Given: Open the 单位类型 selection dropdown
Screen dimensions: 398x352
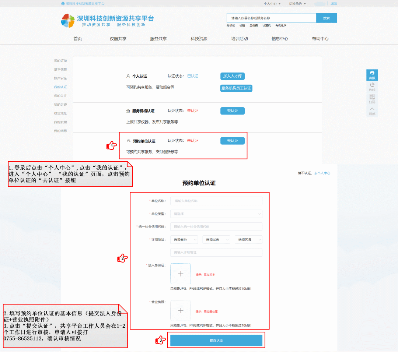Looking at the screenshot, I should click(x=216, y=214).
